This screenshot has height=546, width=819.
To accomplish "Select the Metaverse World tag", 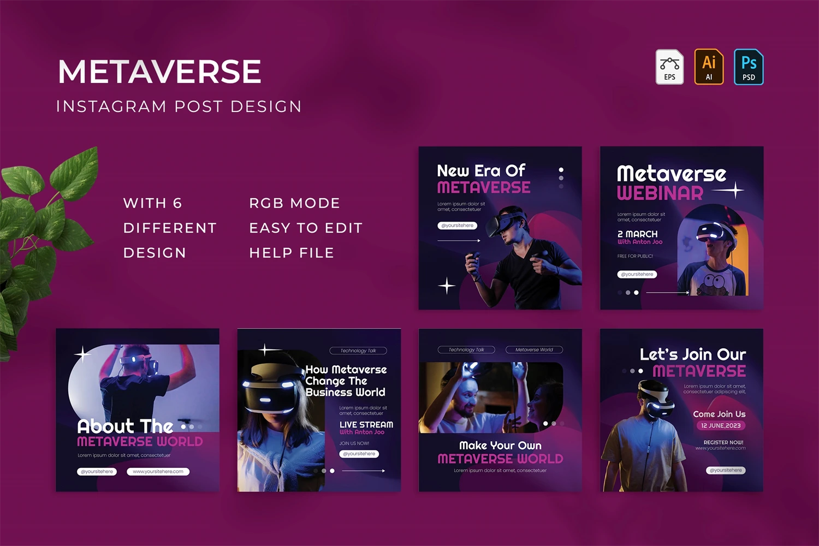I will 534,349.
